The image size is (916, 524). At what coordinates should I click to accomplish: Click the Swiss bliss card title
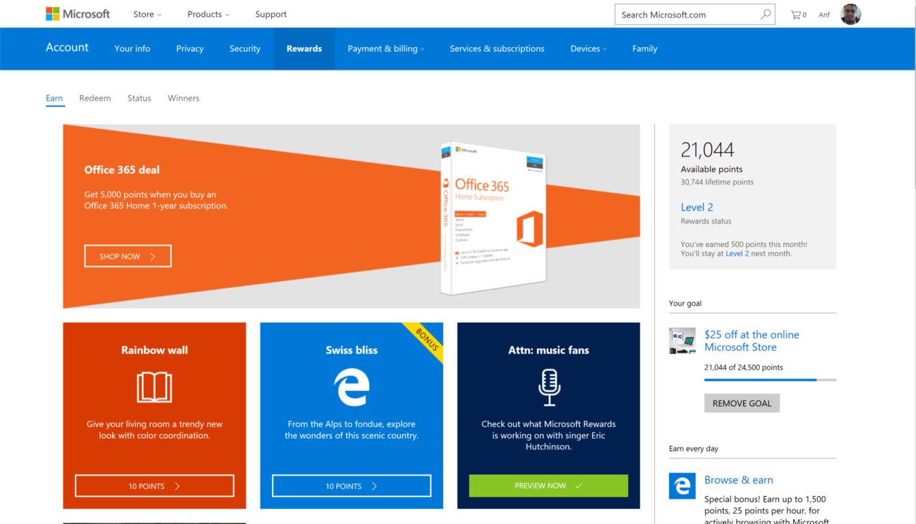point(351,350)
